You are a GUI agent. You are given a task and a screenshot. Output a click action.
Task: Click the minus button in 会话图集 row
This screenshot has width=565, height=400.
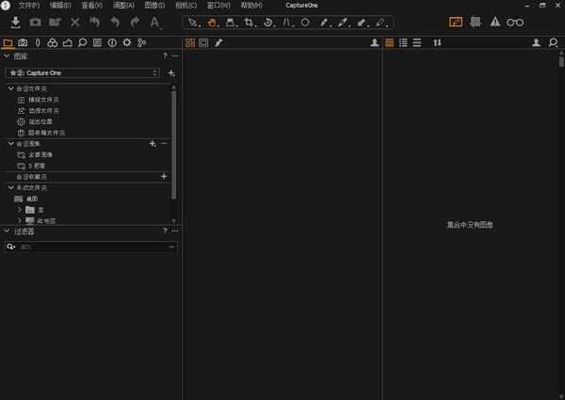pyautogui.click(x=164, y=144)
